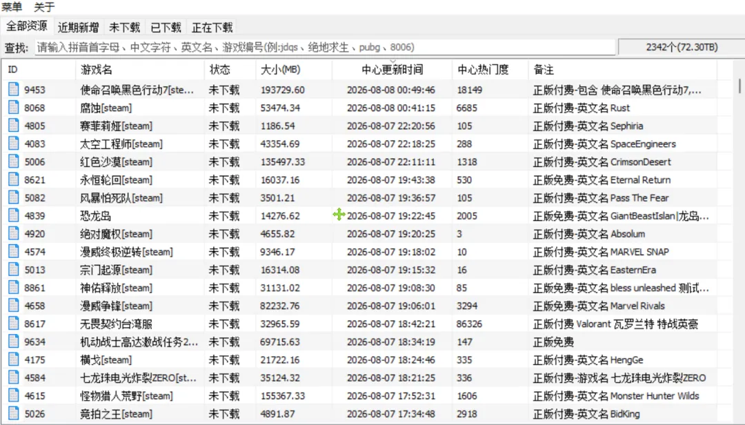Select game 漫威终极逆转[steam]
745x425 pixels.
coord(126,252)
